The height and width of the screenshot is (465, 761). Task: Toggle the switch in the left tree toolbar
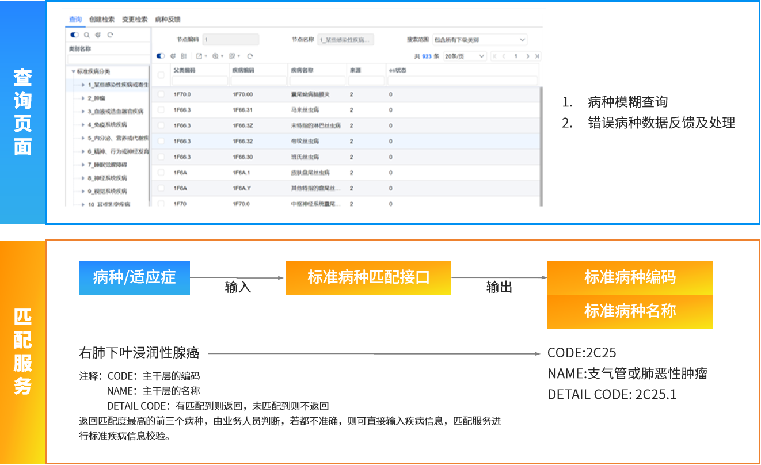coord(74,35)
